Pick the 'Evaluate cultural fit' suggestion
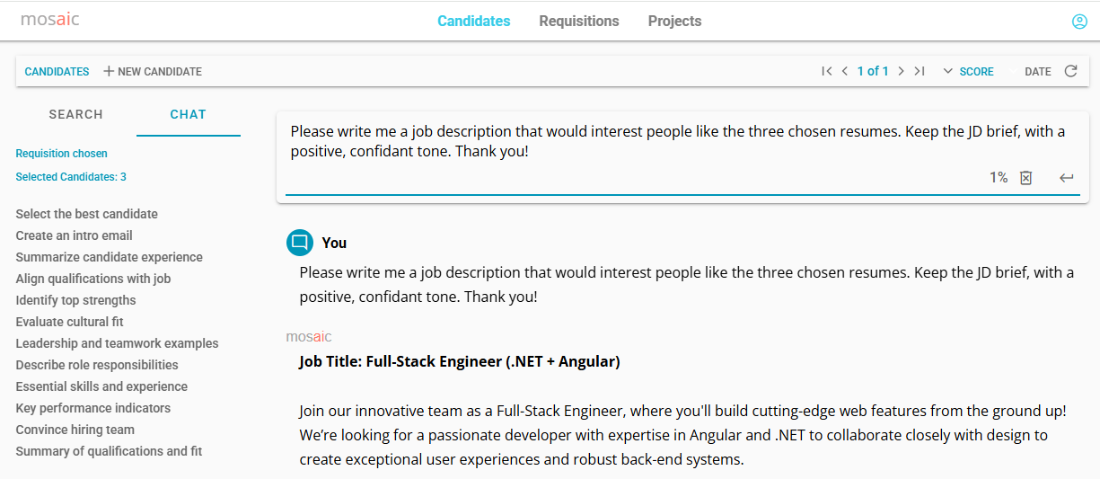The height and width of the screenshot is (479, 1100). (69, 322)
